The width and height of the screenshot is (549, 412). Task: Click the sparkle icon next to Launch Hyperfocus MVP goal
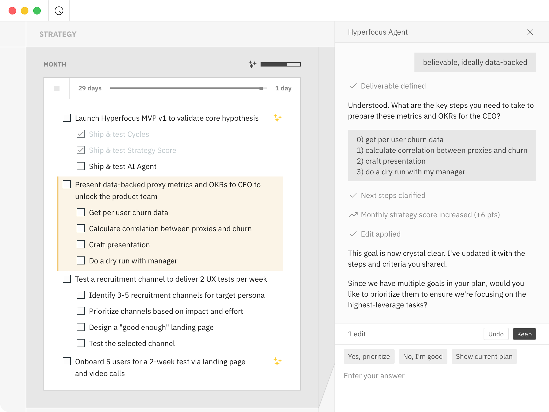click(277, 118)
